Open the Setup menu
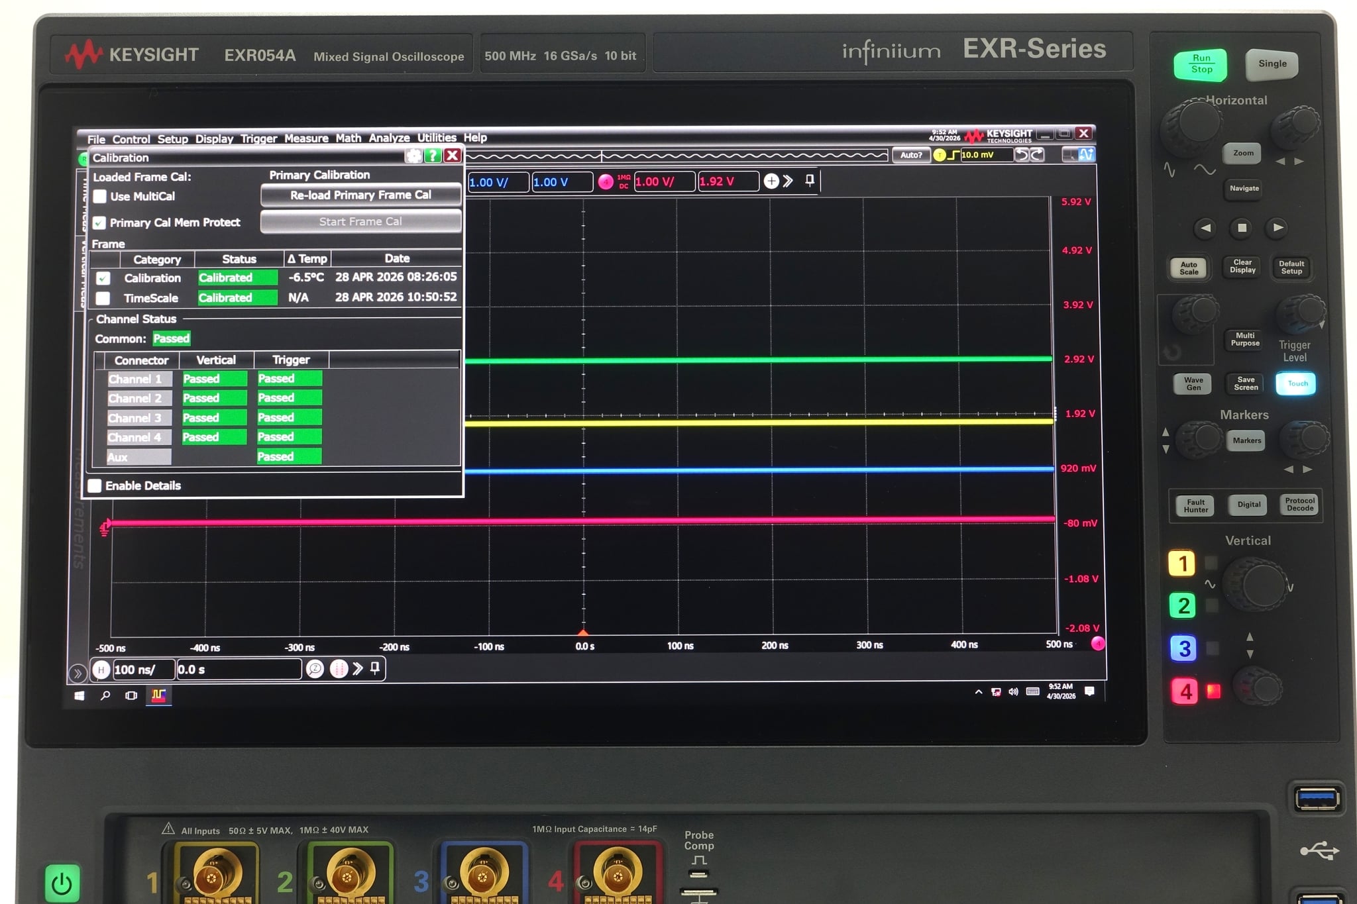This screenshot has width=1357, height=904. click(x=173, y=139)
